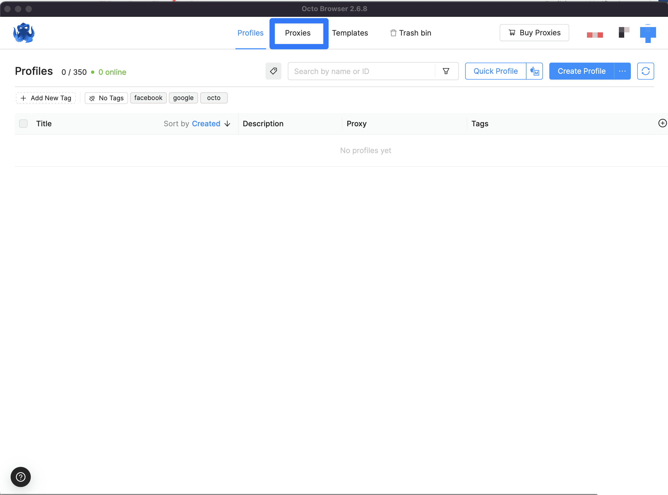Click the Create Profile button

pyautogui.click(x=581, y=71)
